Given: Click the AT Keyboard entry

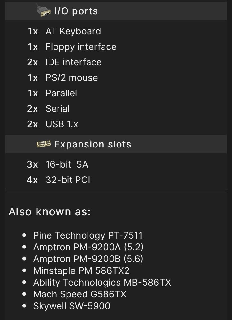Looking at the screenshot, I should pyautogui.click(x=73, y=31).
